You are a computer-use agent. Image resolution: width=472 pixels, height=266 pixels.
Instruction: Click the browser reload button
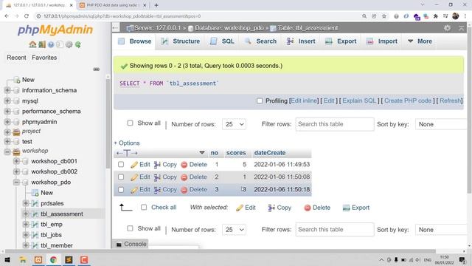(27, 16)
